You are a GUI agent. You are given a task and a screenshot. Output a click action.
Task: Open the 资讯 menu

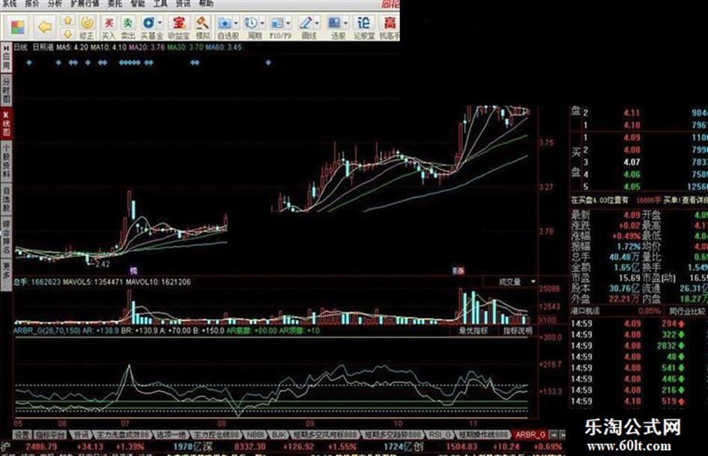tap(183, 4)
